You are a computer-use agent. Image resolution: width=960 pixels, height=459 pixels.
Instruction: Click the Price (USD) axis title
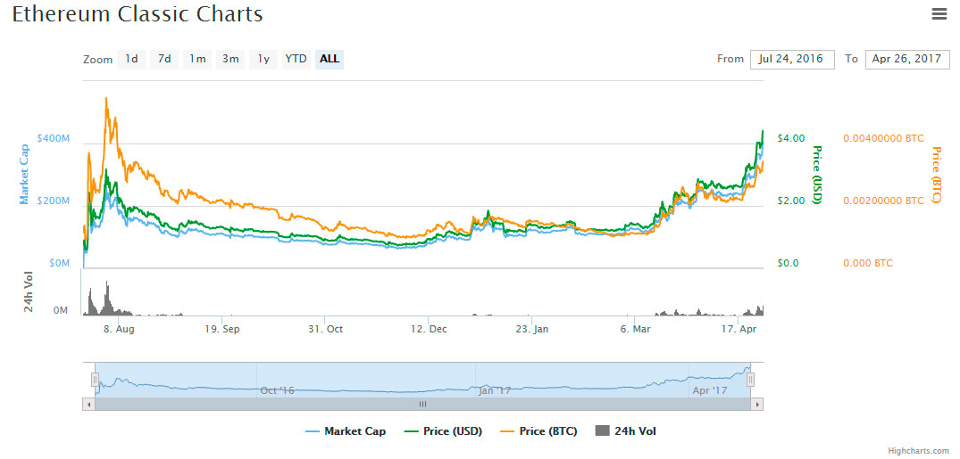(x=817, y=175)
